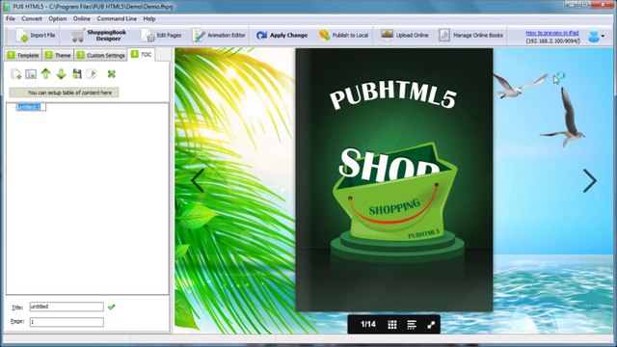Click 'How to preview in iPad' link

(552, 33)
